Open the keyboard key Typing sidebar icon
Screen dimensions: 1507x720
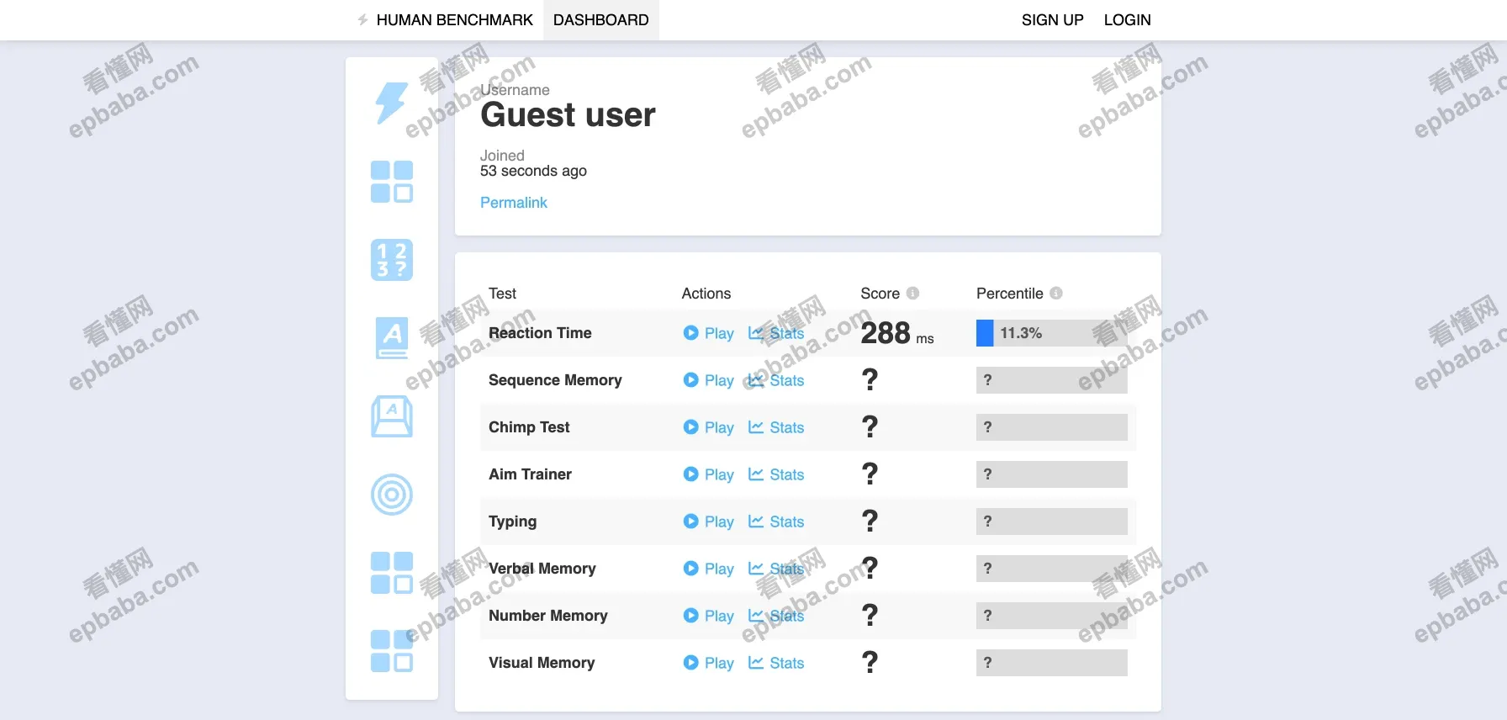click(x=392, y=416)
